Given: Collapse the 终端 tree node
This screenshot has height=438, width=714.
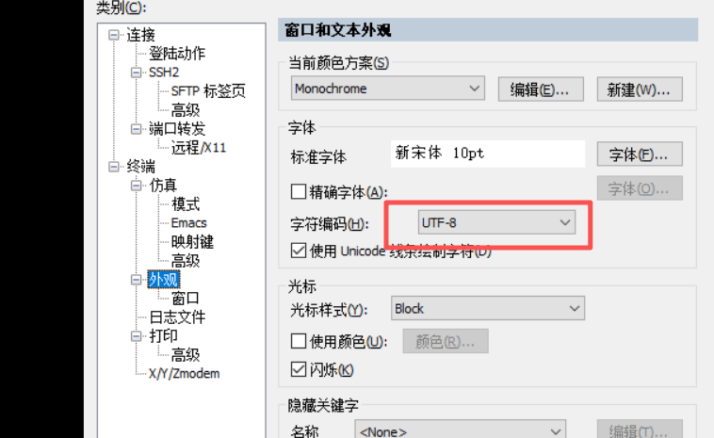Looking at the screenshot, I should 115,167.
